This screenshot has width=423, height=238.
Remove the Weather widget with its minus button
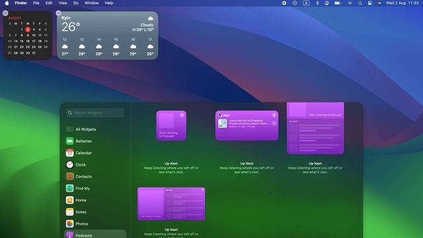pos(59,13)
